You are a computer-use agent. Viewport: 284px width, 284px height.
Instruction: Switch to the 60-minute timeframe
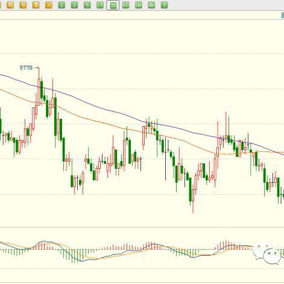[125, 5]
